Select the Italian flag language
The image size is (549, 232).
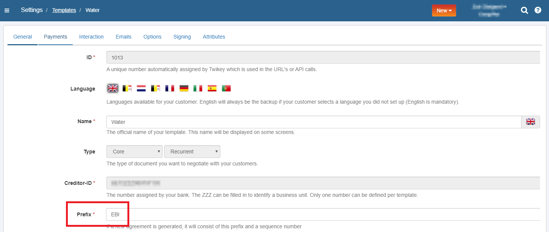pos(198,88)
